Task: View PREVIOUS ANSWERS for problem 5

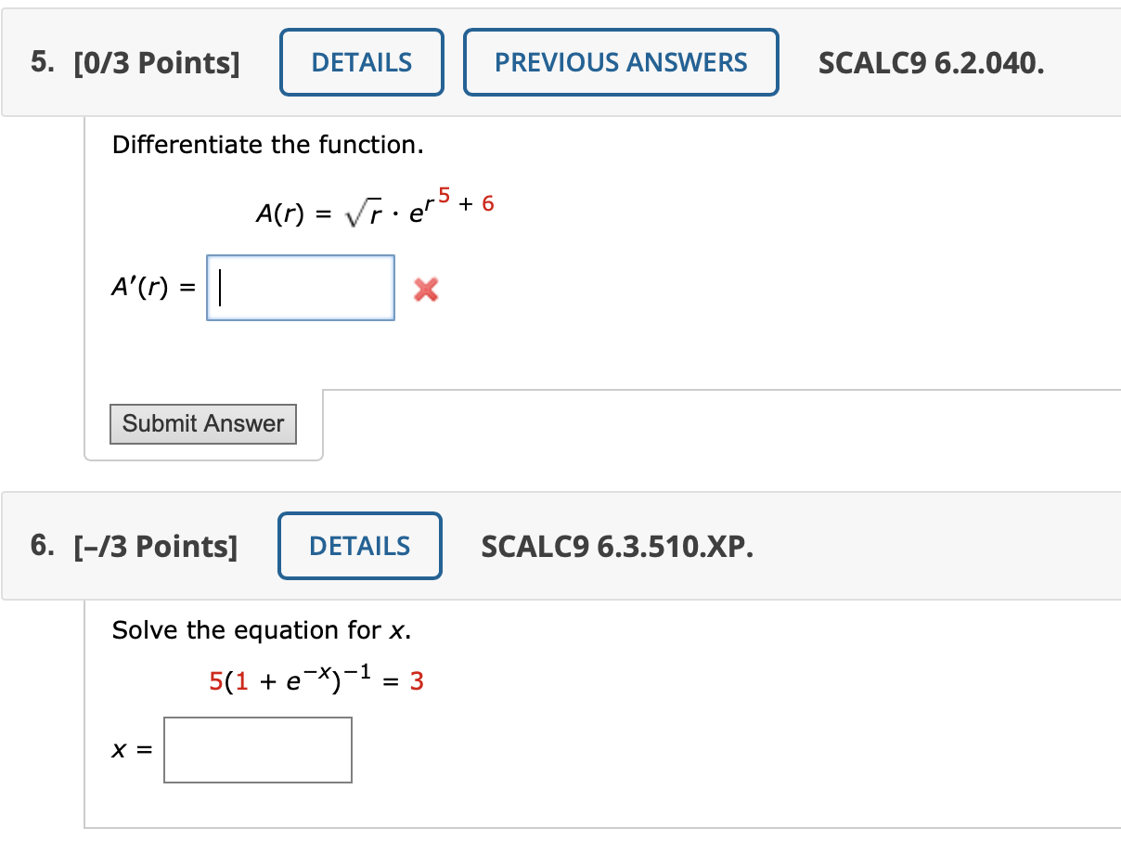Action: (x=620, y=62)
